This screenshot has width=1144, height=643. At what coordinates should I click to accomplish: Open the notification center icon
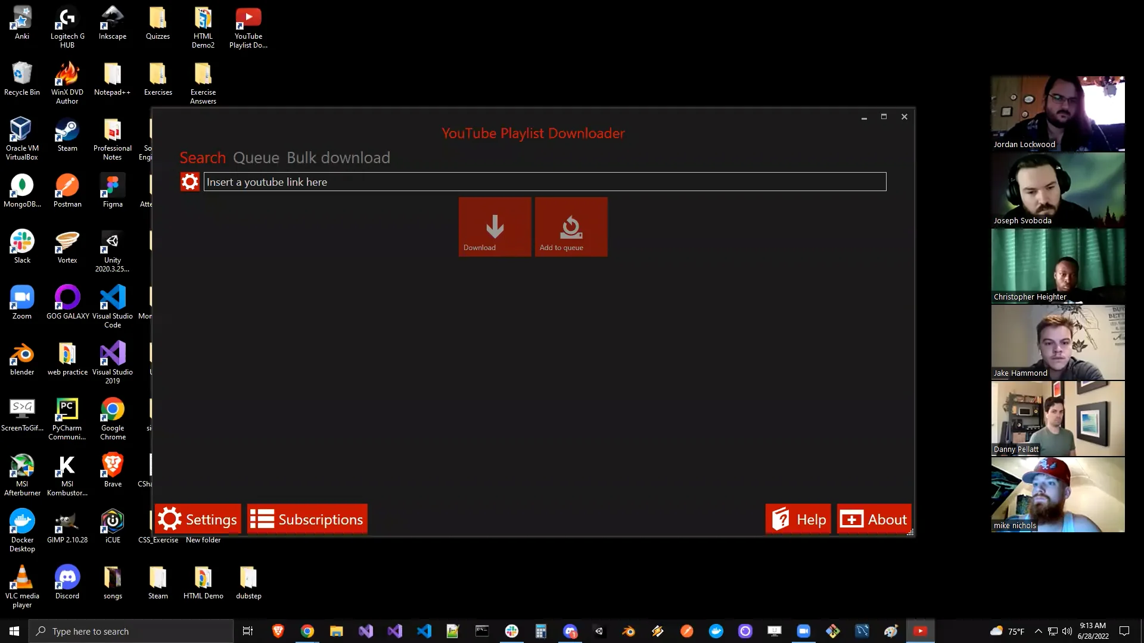point(1124,631)
